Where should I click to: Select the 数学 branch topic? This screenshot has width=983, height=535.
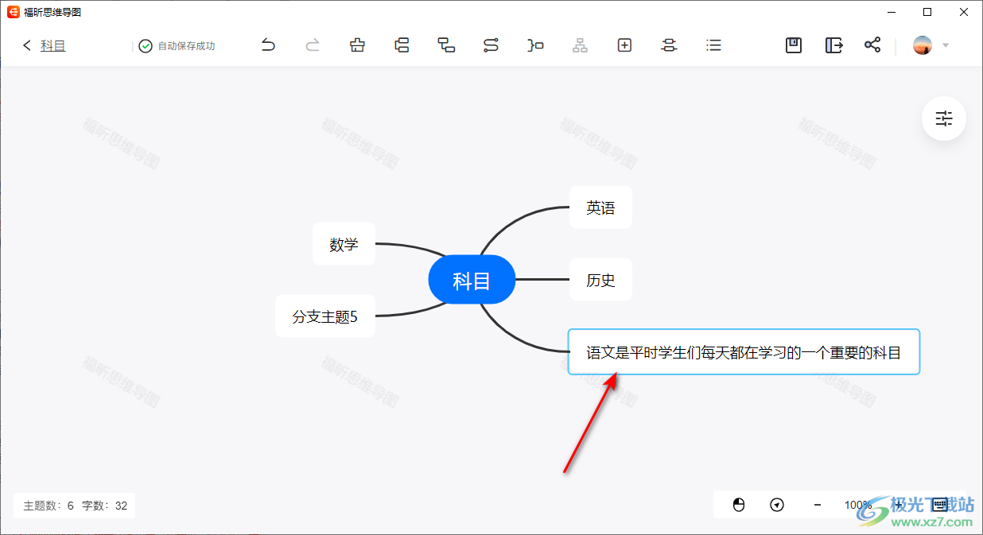pyautogui.click(x=344, y=244)
